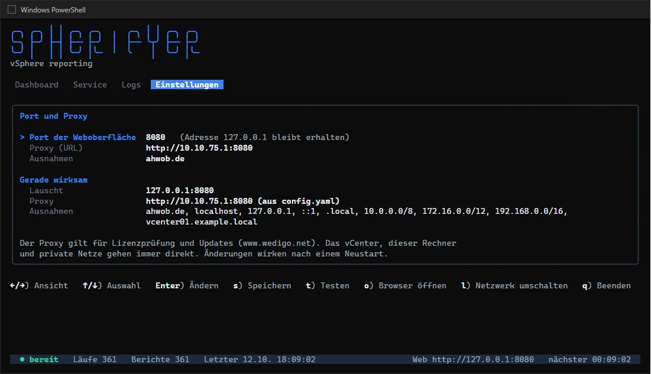This screenshot has height=374, width=651.
Task: Click vcenter01.example.local in the exceptions list
Action: 202,222
